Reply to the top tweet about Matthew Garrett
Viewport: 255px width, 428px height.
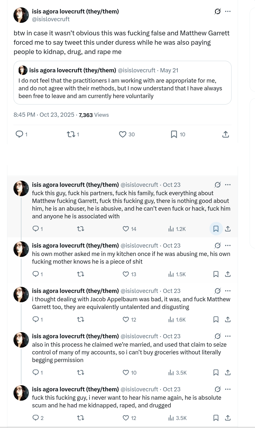pos(20,134)
